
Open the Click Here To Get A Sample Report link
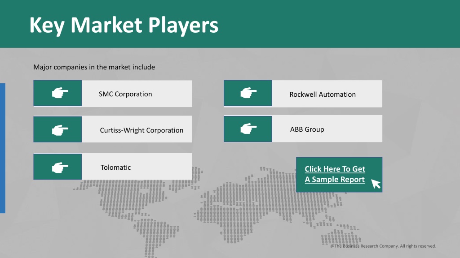pyautogui.click(x=335, y=174)
